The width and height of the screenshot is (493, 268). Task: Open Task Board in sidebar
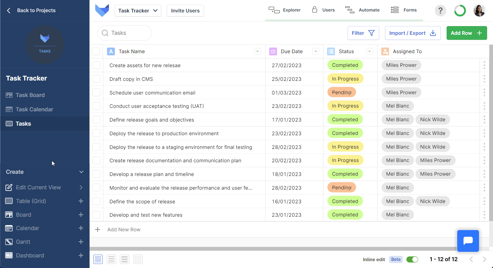point(45,95)
